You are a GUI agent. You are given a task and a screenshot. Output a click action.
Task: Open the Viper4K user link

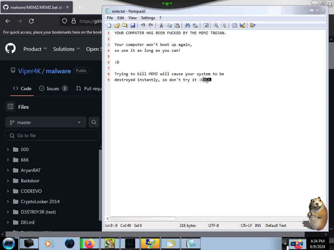click(29, 71)
